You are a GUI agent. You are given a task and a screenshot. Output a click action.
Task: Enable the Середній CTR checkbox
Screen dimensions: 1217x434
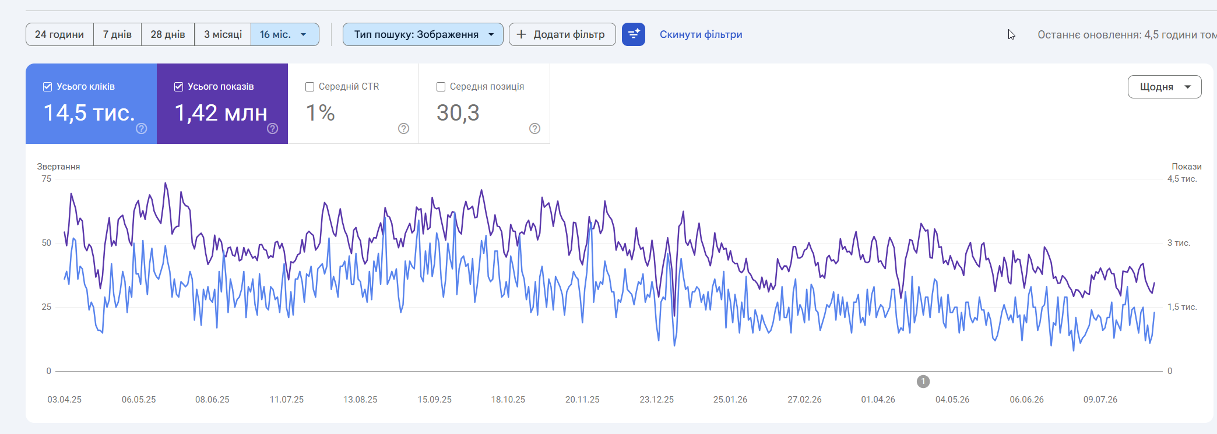pos(310,87)
